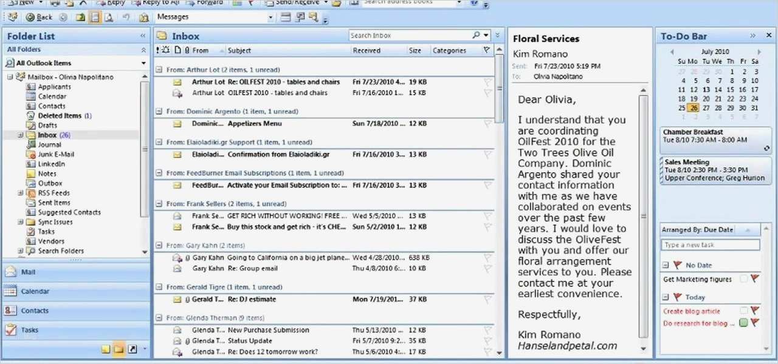Flag the Appetizers Menu message

point(487,123)
